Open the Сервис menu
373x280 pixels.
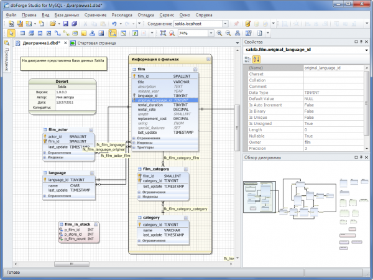click(x=167, y=15)
